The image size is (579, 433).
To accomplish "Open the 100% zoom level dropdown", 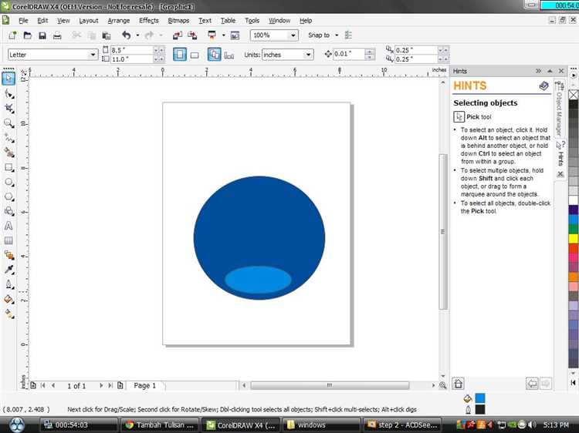I will click(x=293, y=35).
